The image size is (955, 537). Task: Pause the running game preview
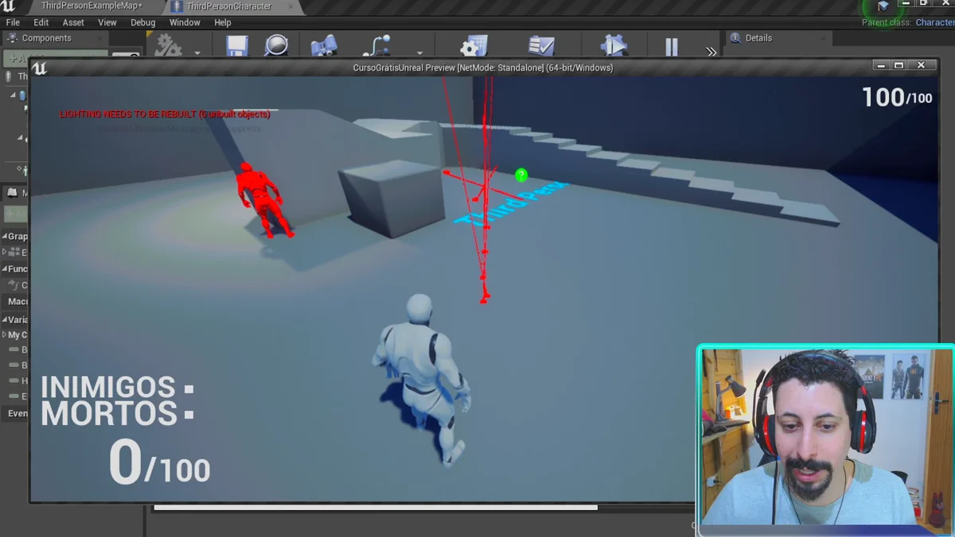tap(672, 47)
